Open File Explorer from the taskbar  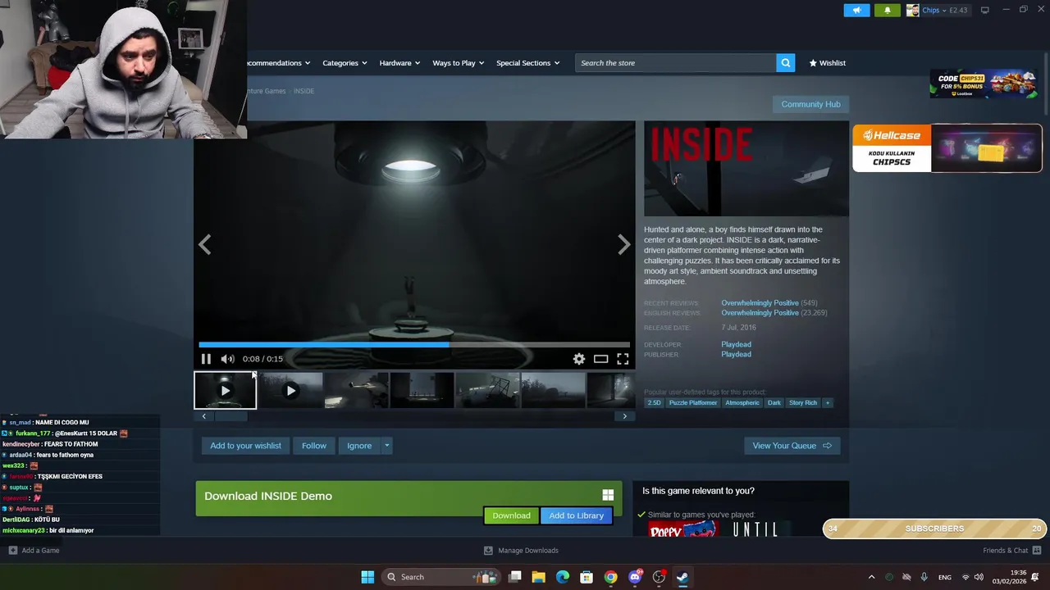coord(538,577)
